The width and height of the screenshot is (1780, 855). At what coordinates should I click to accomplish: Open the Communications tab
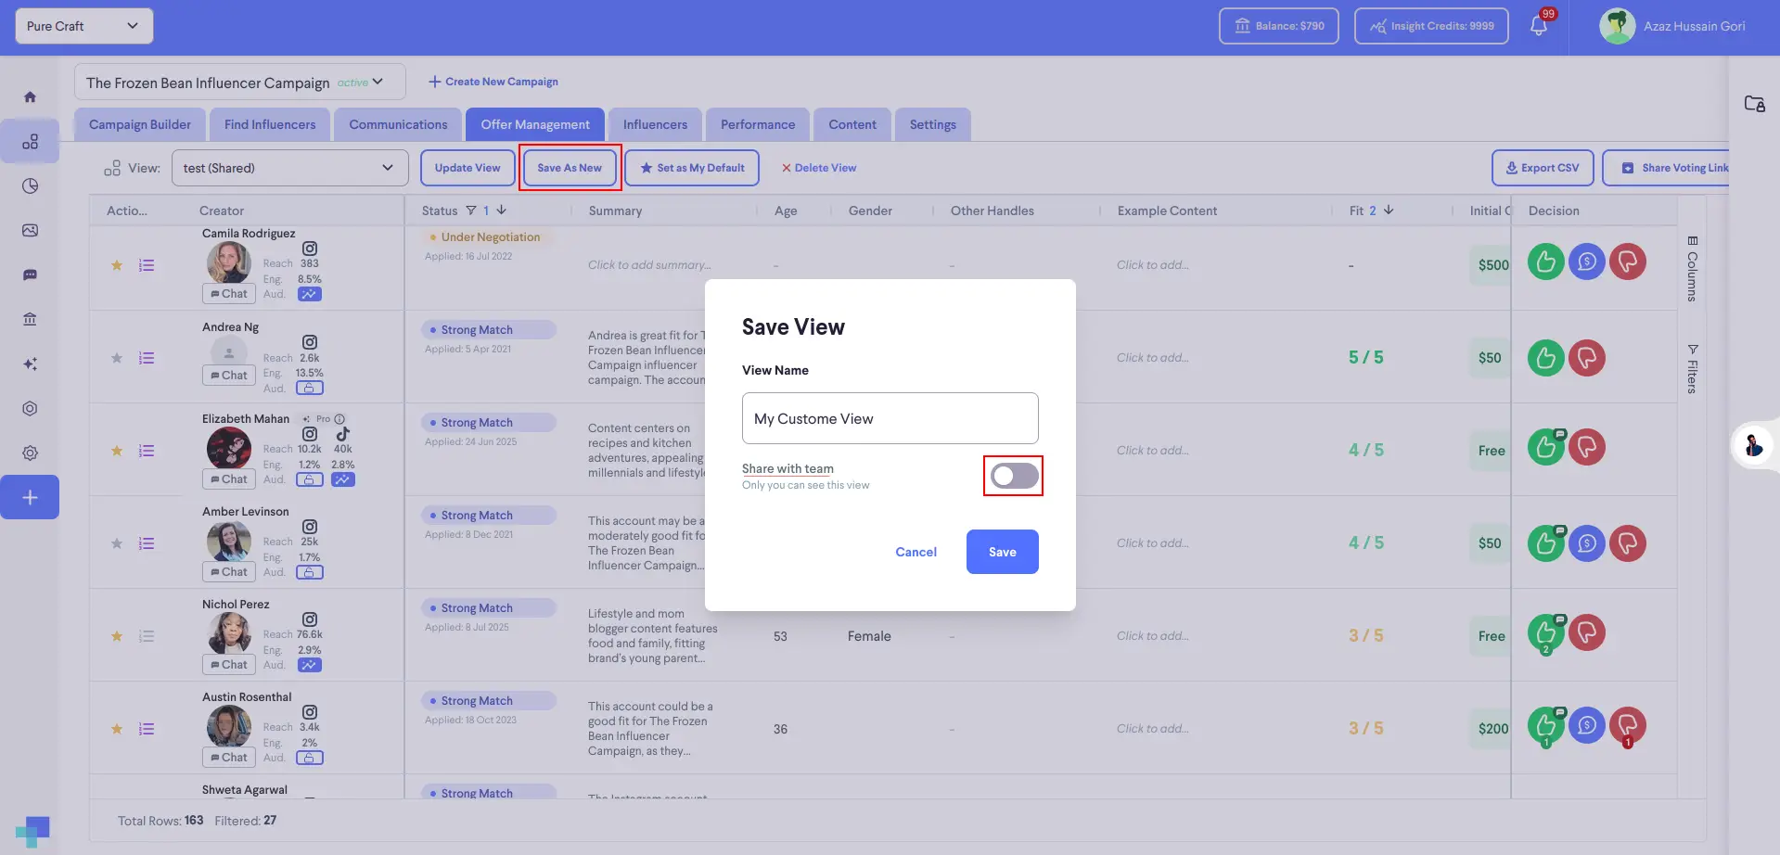[398, 124]
